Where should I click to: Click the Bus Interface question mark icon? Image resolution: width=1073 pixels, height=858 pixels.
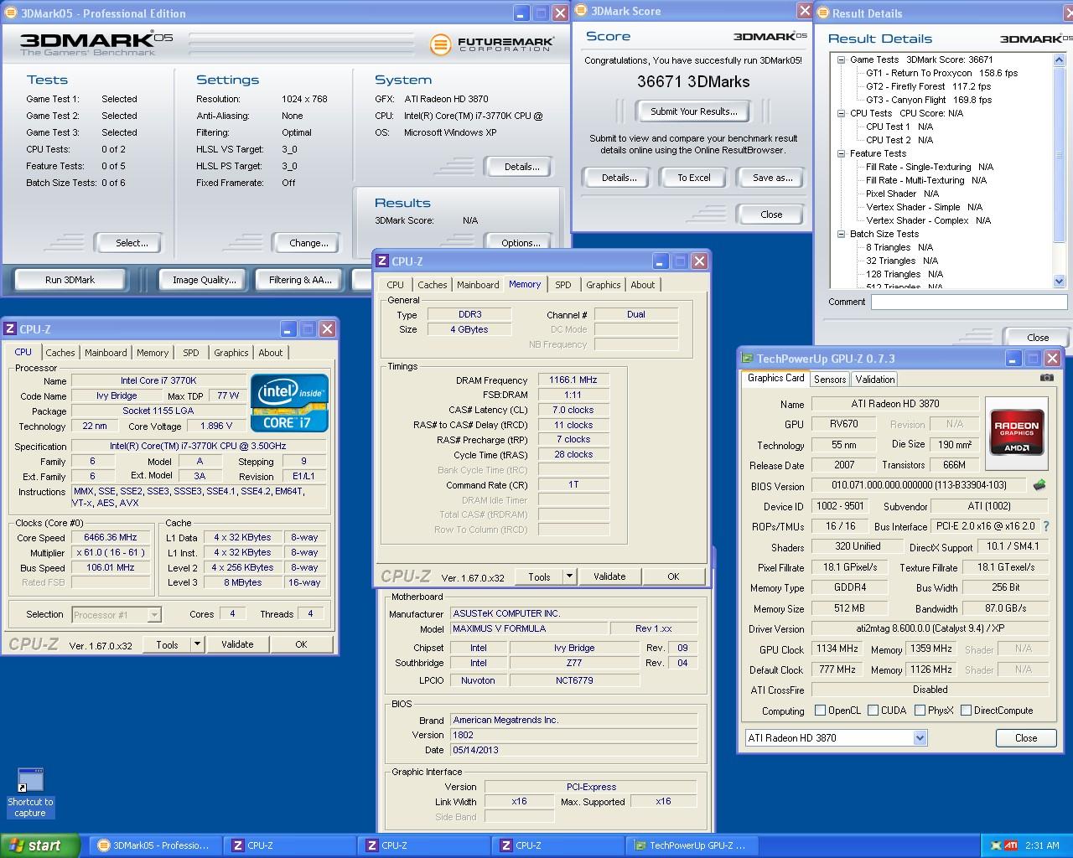(x=1045, y=526)
